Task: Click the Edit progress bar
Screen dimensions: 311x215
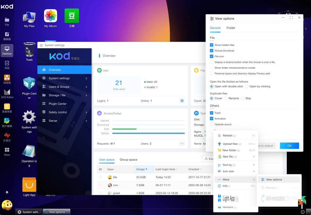Action: coord(148,129)
